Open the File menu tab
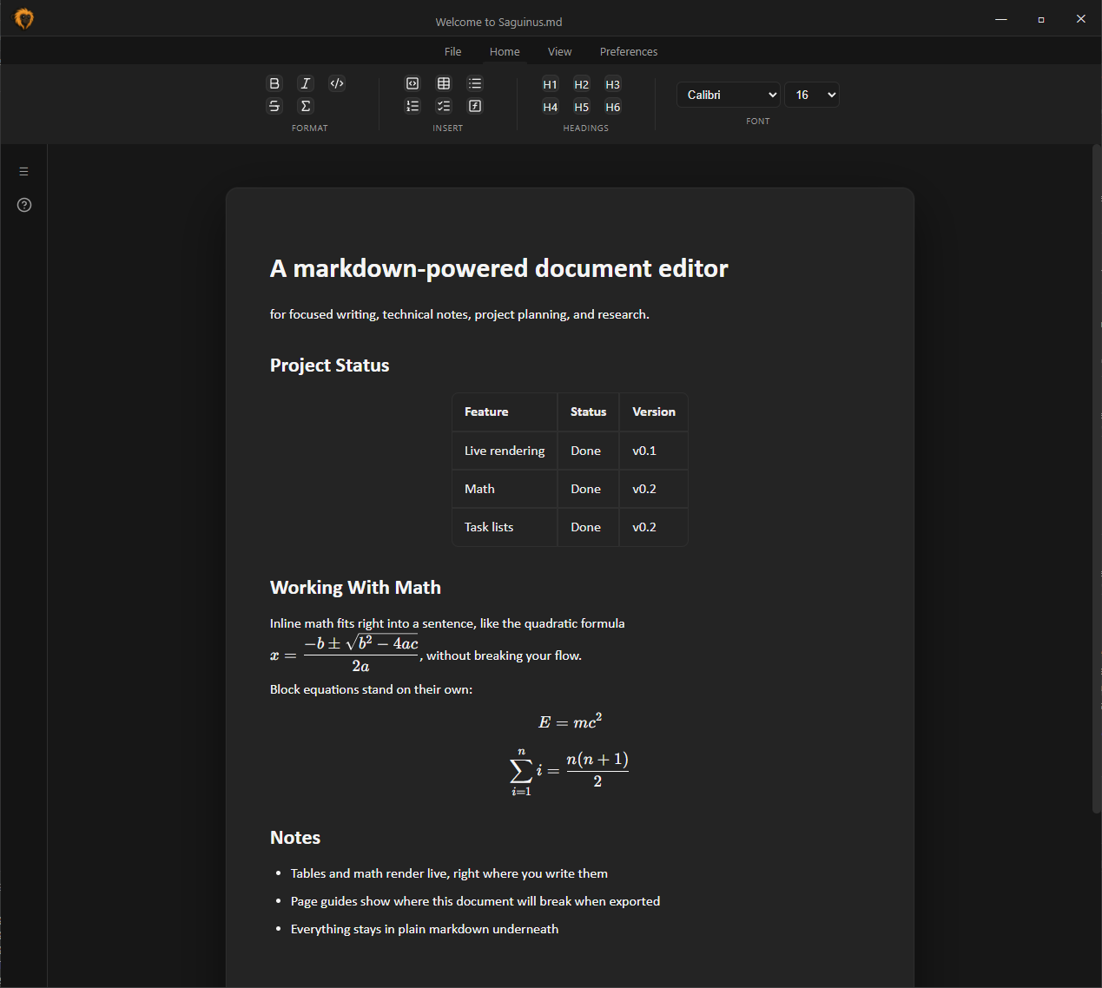The width and height of the screenshot is (1102, 988). (453, 51)
